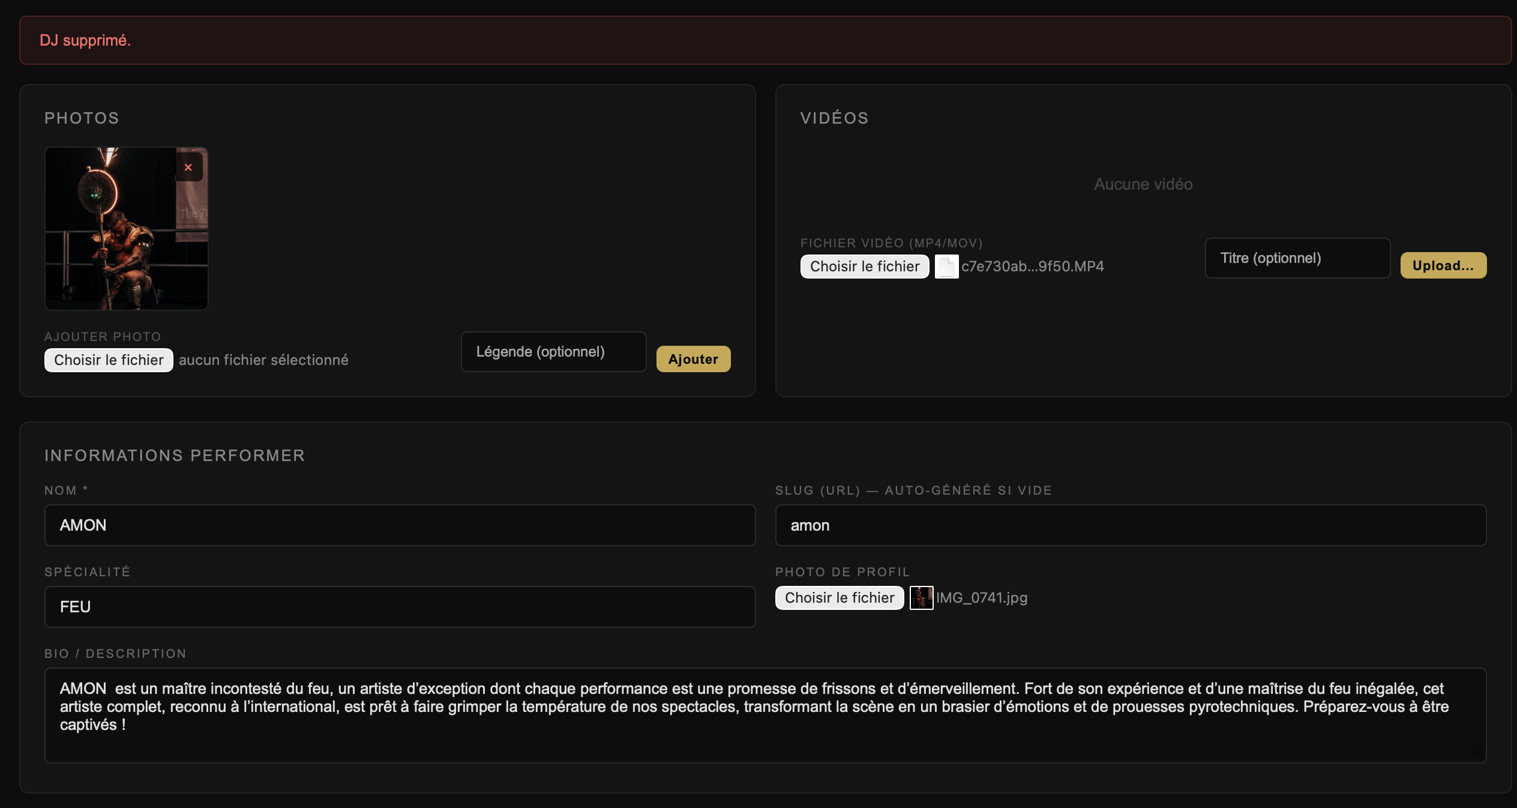Open the performer photo thumbnail

point(127,229)
